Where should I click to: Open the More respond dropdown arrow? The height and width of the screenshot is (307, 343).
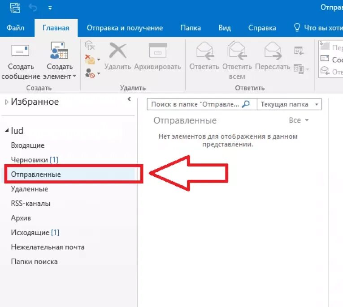308,69
